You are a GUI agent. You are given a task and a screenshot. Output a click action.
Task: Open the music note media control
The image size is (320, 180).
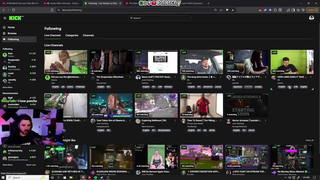288,10
